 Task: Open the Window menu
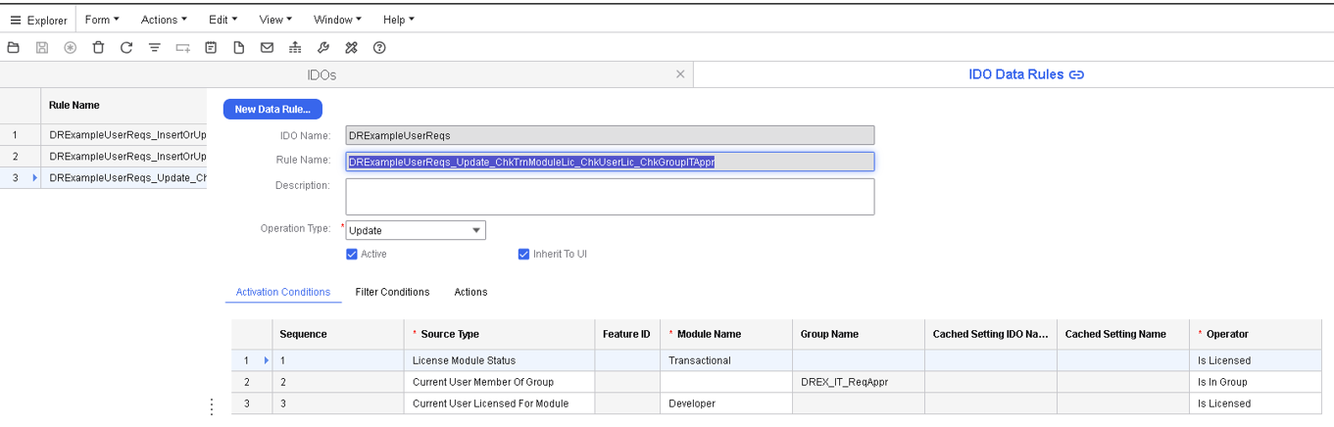[x=337, y=20]
